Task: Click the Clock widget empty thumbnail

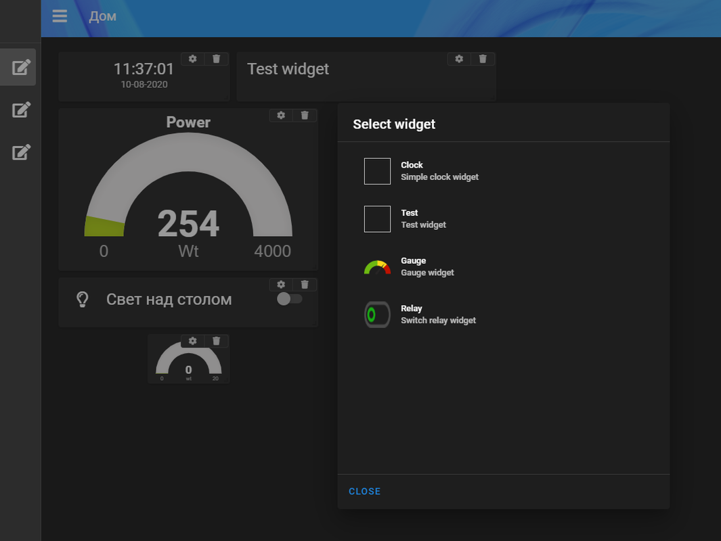Action: point(378,171)
